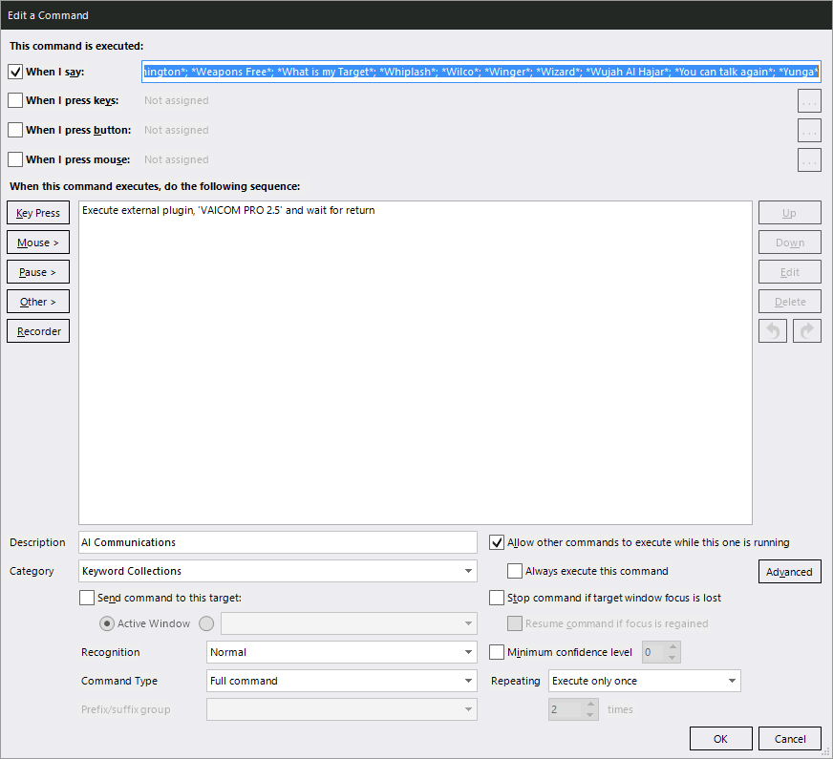Check Always execute this command
The height and width of the screenshot is (759, 833).
coord(515,571)
